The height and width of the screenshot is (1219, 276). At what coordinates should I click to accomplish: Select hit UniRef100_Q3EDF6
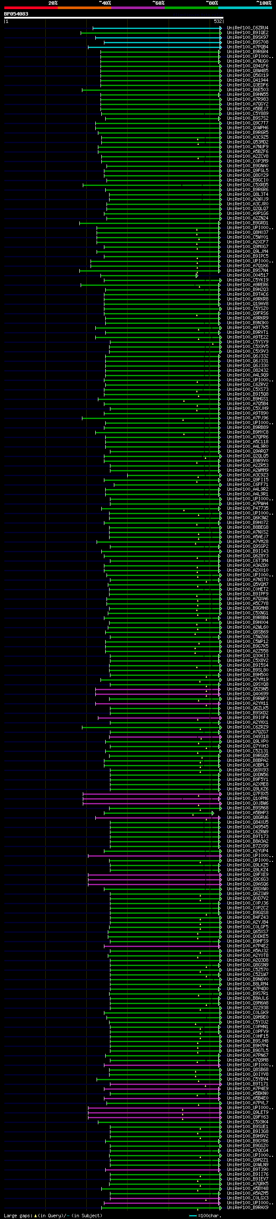click(x=248, y=85)
